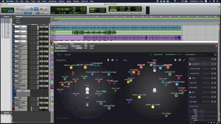Click the expand arrows icon in Top view
Image resolution: width=221 pixels, height=124 pixels.
pyautogui.click(x=184, y=60)
